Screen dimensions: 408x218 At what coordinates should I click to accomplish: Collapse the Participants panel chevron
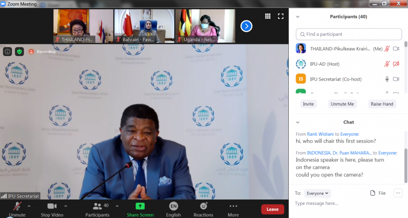pyautogui.click(x=298, y=17)
